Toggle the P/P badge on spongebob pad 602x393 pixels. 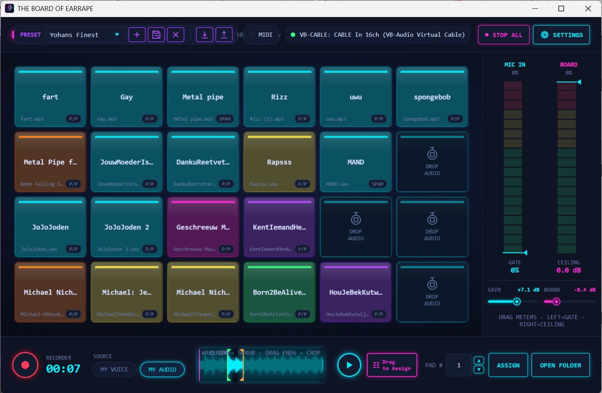[455, 119]
